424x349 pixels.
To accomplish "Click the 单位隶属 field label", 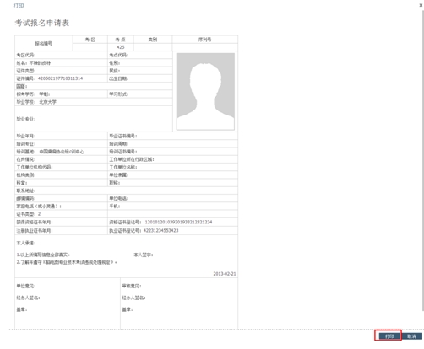I will click(x=119, y=175).
